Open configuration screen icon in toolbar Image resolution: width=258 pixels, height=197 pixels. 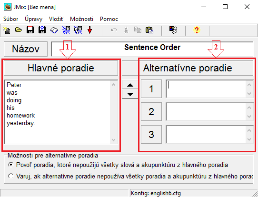(x=173, y=30)
